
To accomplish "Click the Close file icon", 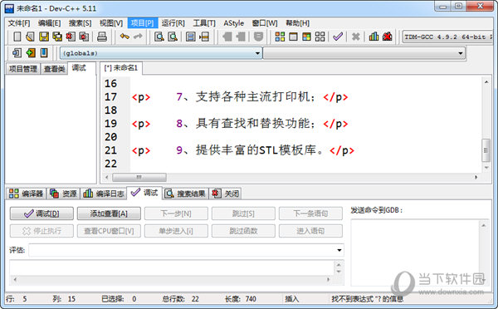I will tap(71, 37).
